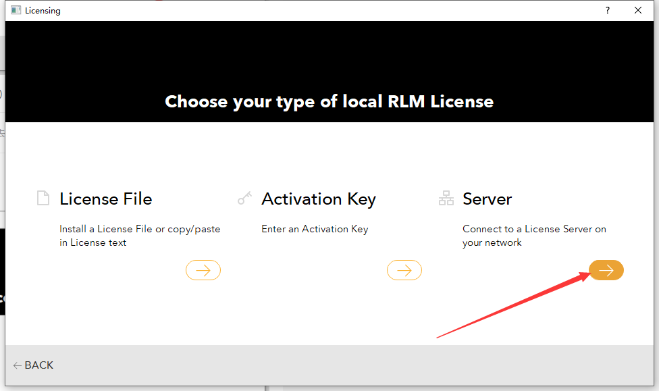Viewport: 659px width, 391px height.
Task: Click 'Enter an Activation Key' description
Action: tap(315, 229)
